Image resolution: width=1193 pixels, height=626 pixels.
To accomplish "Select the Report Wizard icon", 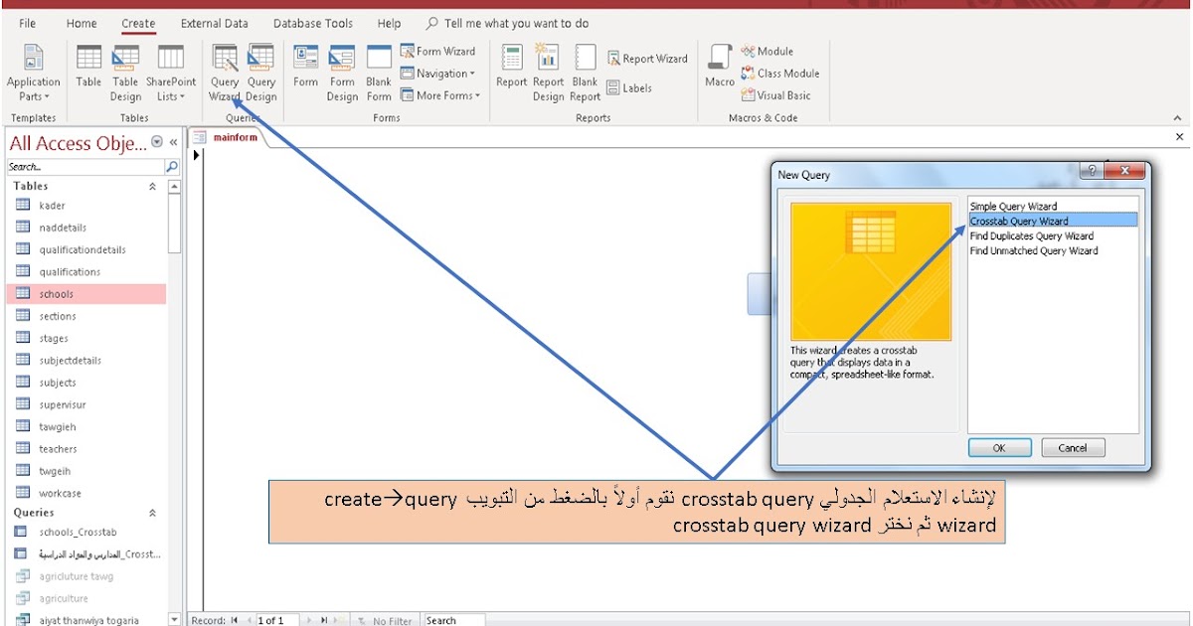I will 648,58.
